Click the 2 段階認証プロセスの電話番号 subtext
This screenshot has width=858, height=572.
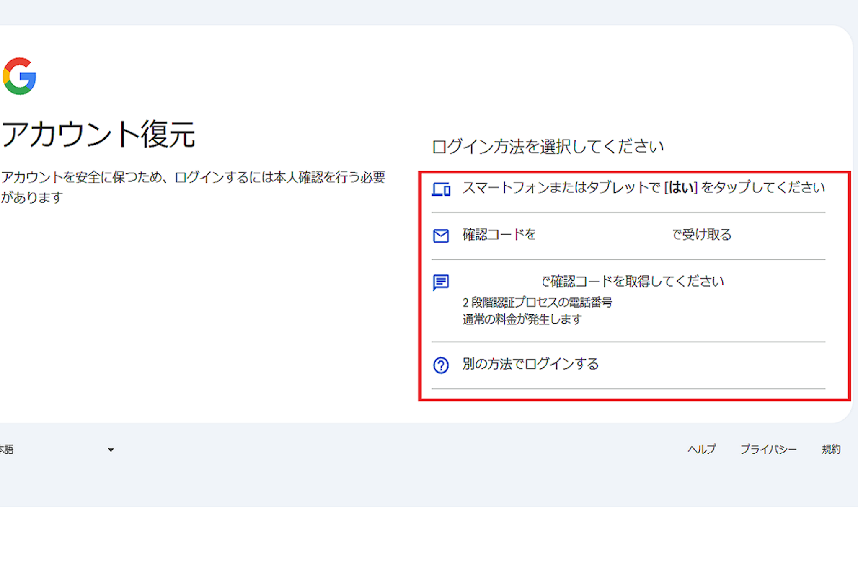pyautogui.click(x=537, y=302)
